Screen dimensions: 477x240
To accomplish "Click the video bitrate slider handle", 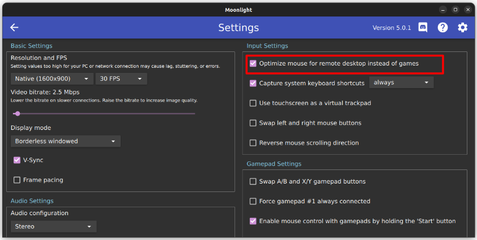I will coord(18,114).
